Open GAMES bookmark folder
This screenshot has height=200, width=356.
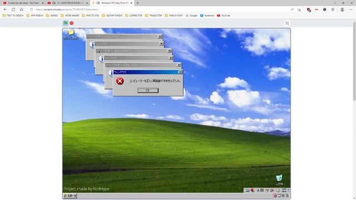pyautogui.click(x=52, y=16)
